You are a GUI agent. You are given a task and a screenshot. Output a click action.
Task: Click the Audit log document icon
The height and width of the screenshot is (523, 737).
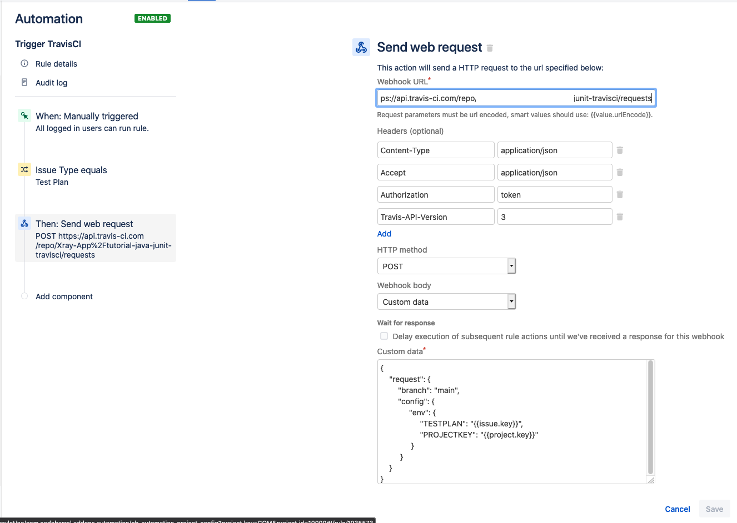point(24,82)
